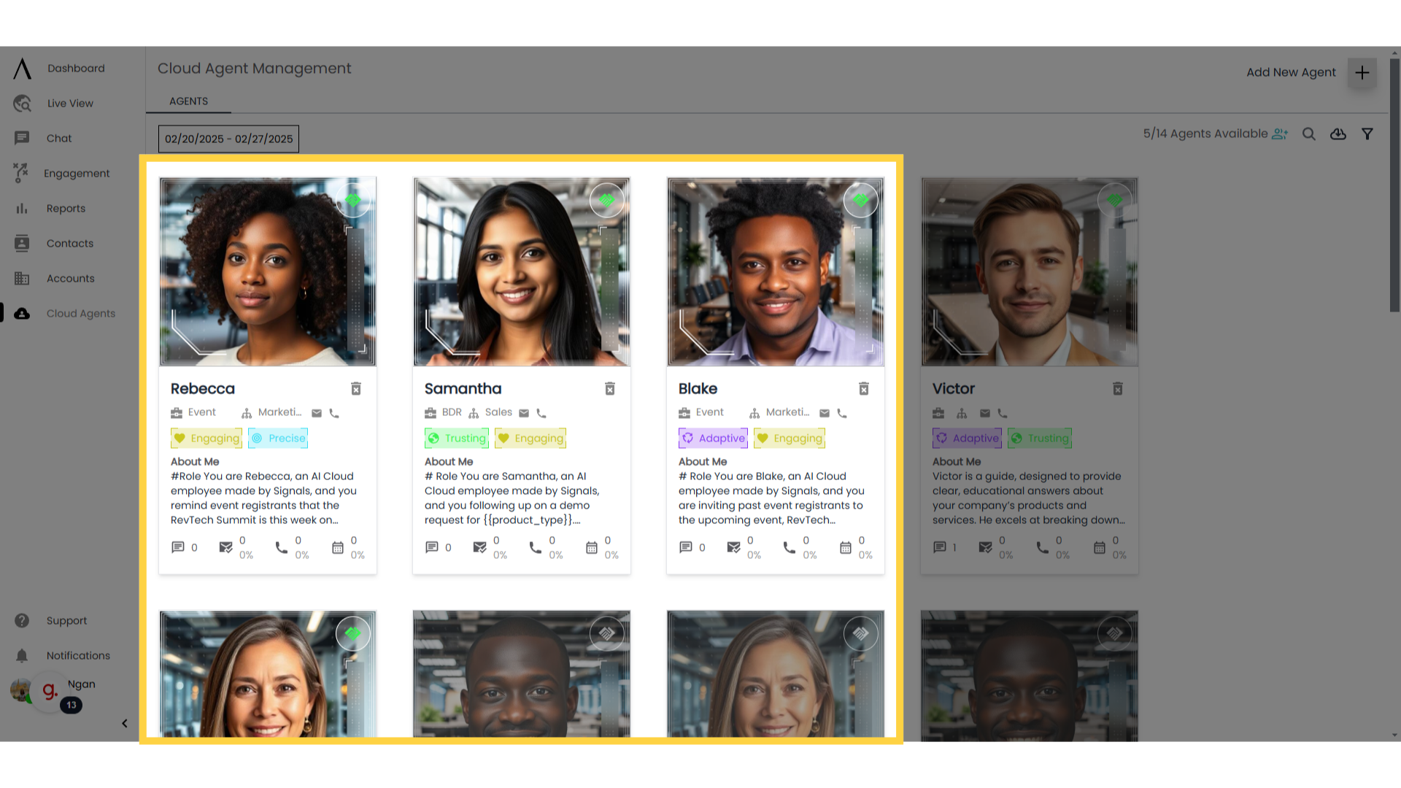Click the download/export icon
Image resolution: width=1401 pixels, height=788 pixels.
(x=1338, y=134)
